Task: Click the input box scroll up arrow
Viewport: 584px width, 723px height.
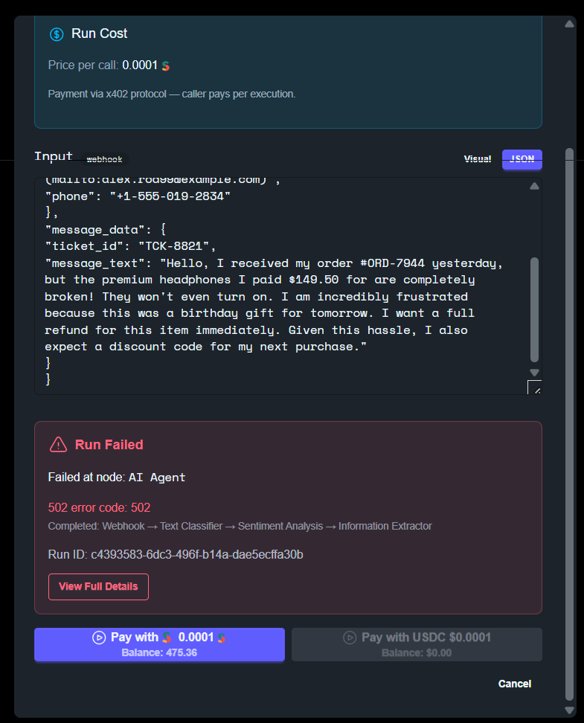Action: point(534,186)
